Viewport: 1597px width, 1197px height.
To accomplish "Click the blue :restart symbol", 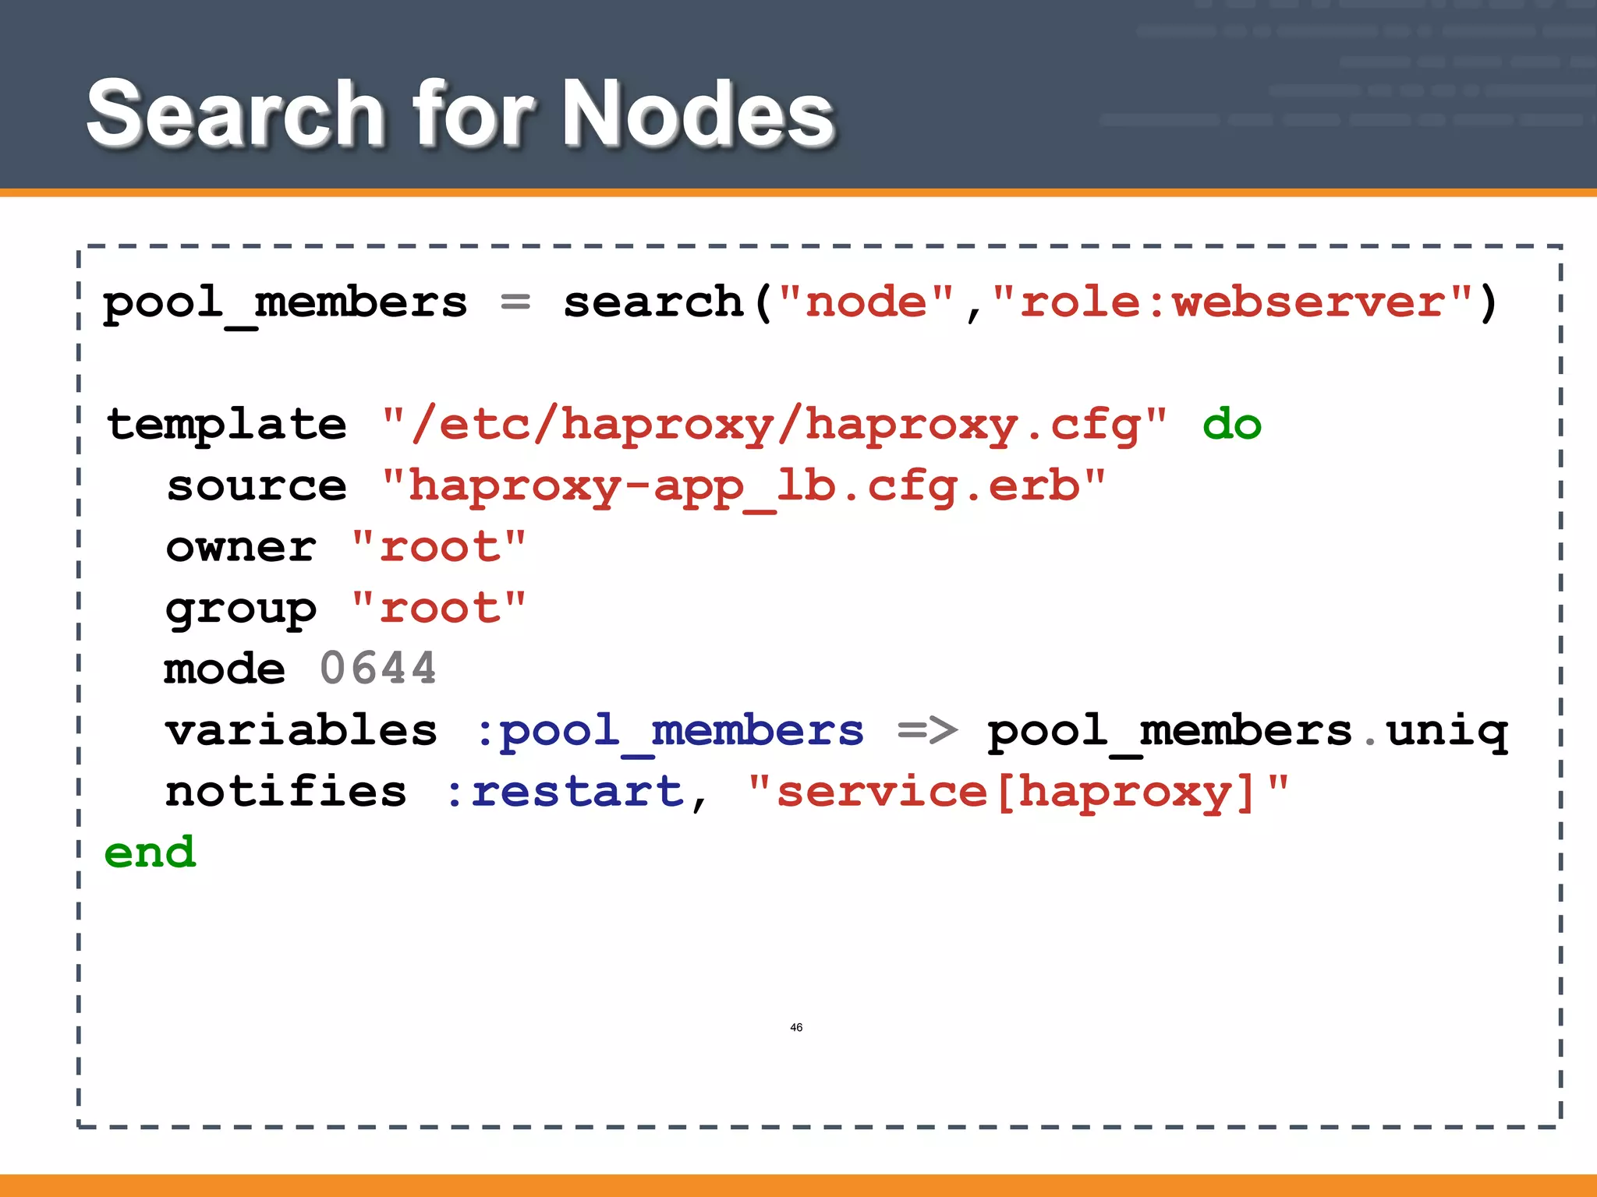I will (x=565, y=792).
